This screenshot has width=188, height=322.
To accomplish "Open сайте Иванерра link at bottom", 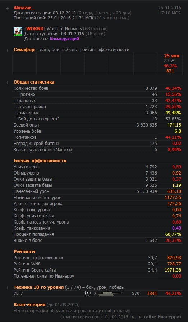I will pos(161,317).
